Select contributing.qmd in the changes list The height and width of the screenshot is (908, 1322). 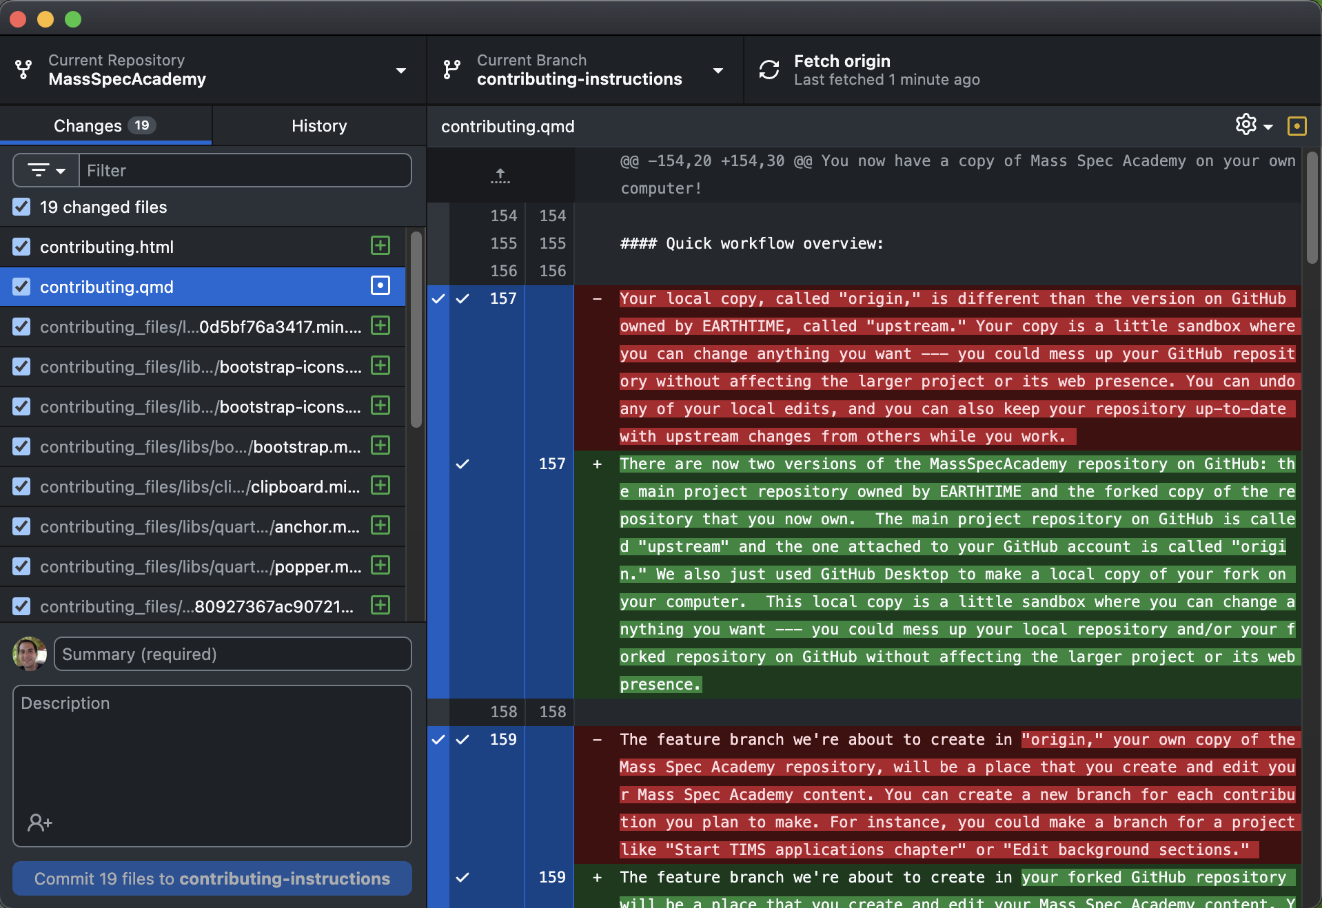203,287
